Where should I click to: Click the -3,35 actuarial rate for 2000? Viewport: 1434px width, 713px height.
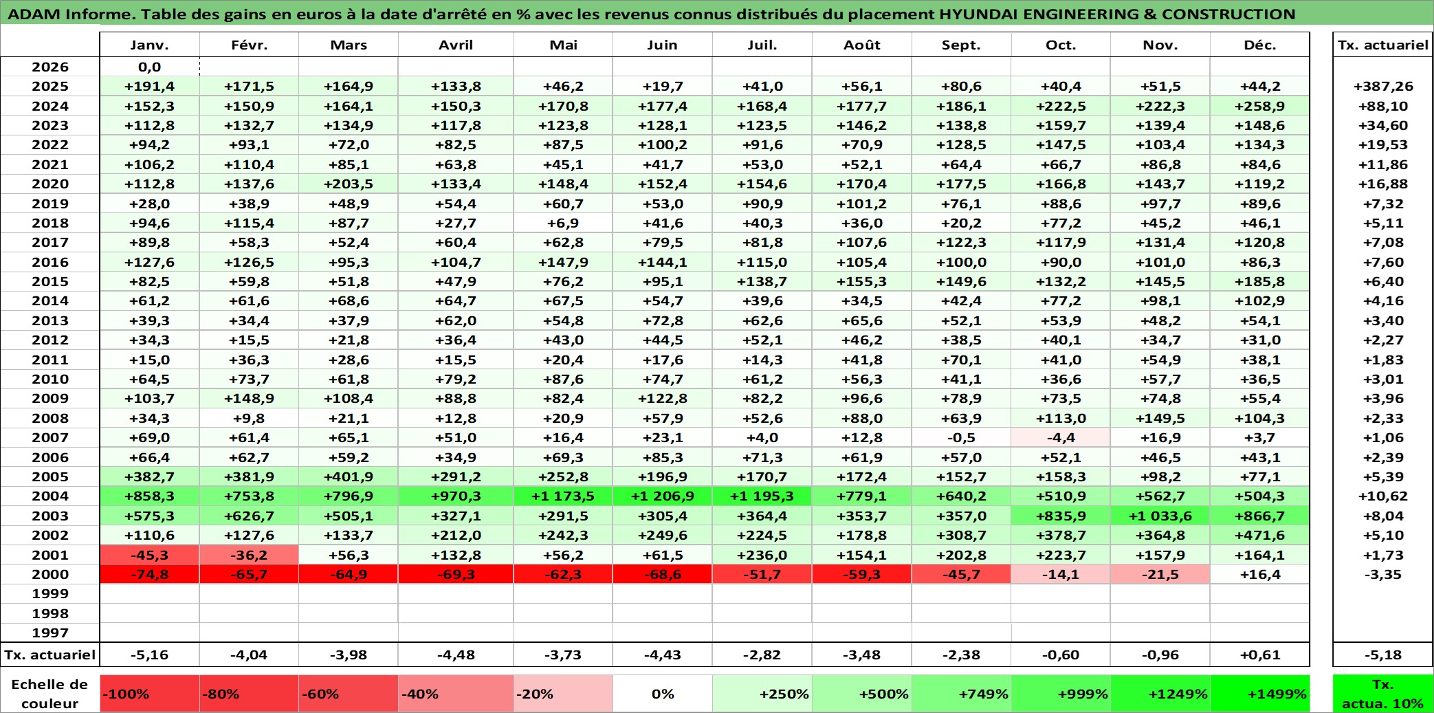click(x=1383, y=574)
